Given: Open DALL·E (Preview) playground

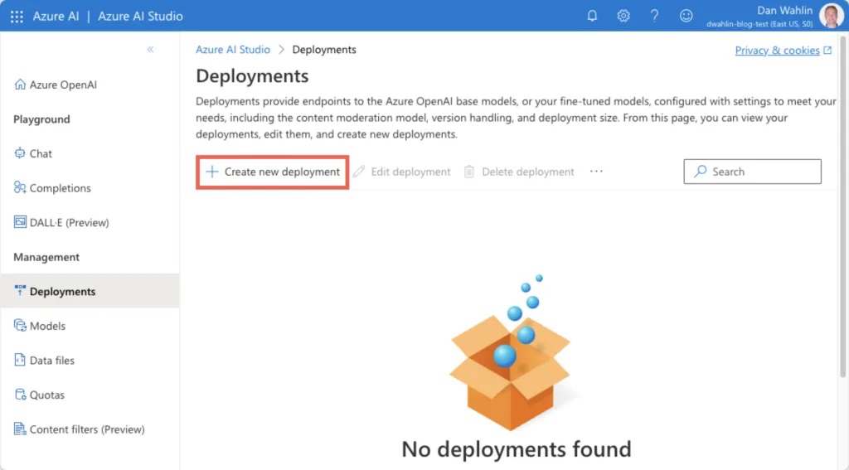Looking at the screenshot, I should pos(69,222).
